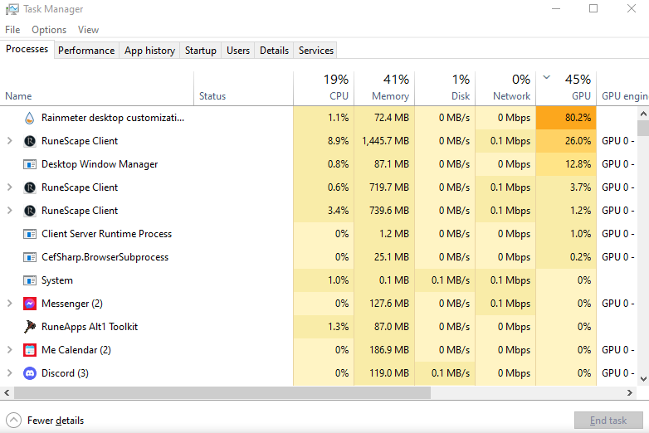Select the Desktop Window Manager process name
This screenshot has height=433, width=649.
[100, 164]
